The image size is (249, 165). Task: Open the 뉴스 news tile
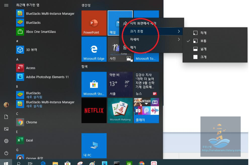pos(146,84)
